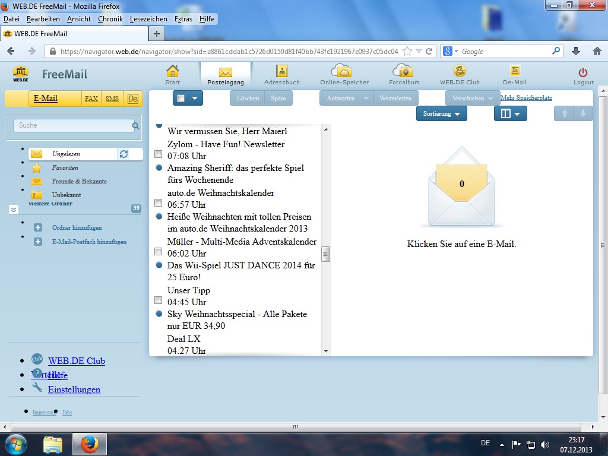Image resolution: width=608 pixels, height=456 pixels.
Task: Click unread dot of Amazing Sheriff mail
Action: click(x=159, y=168)
